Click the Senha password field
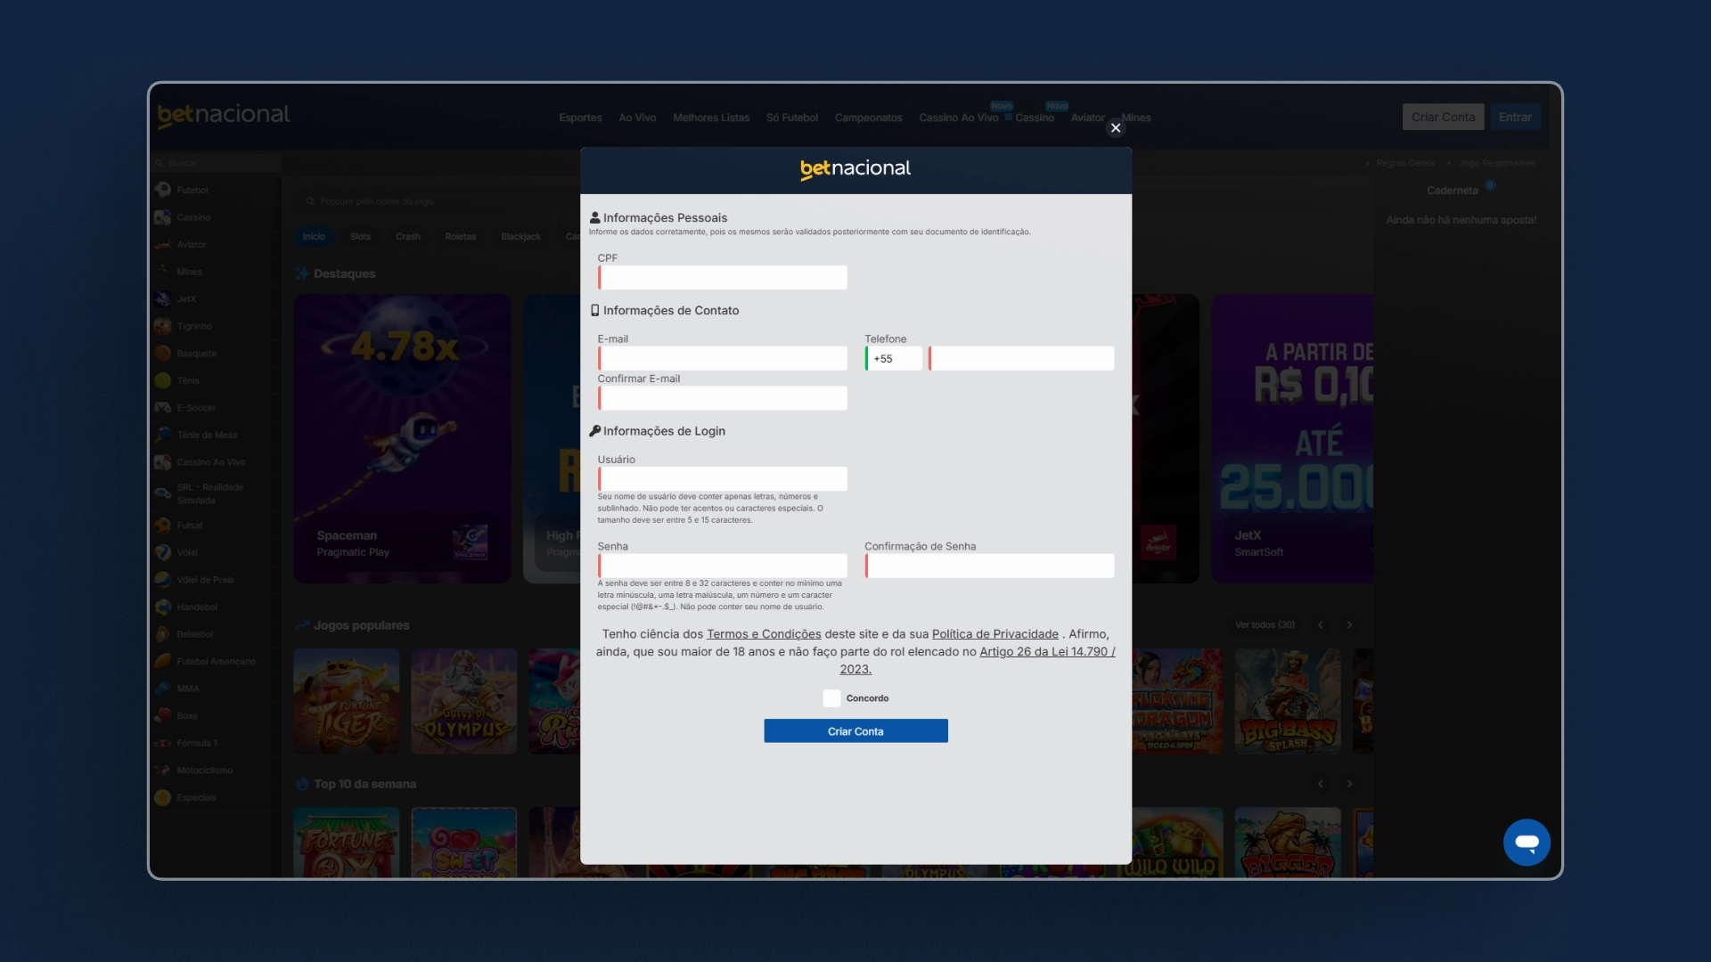This screenshot has width=1711, height=962. click(x=722, y=566)
